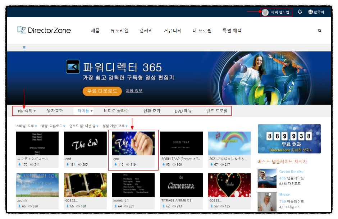Viewport: 338px width, 219px height.
Task: Open Merxe profile link
Action: click(x=284, y=195)
